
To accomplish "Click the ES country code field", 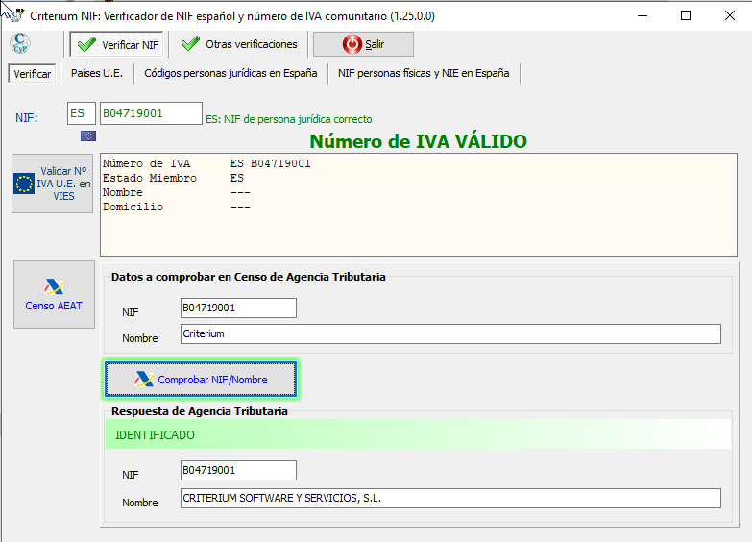I will [x=82, y=113].
